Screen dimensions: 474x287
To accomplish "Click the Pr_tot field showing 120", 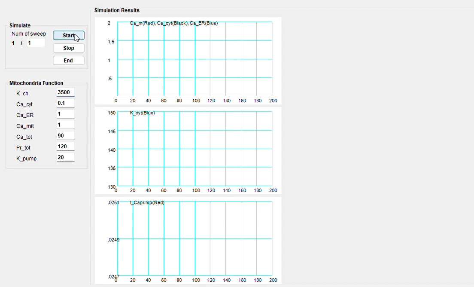I will point(65,147).
